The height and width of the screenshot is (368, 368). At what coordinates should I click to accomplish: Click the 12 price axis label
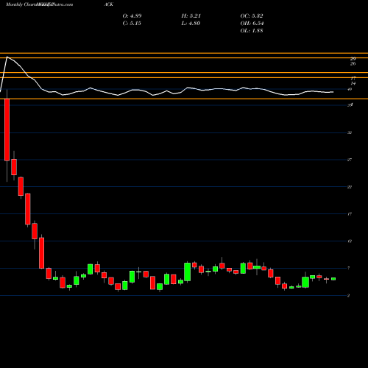point(350,241)
